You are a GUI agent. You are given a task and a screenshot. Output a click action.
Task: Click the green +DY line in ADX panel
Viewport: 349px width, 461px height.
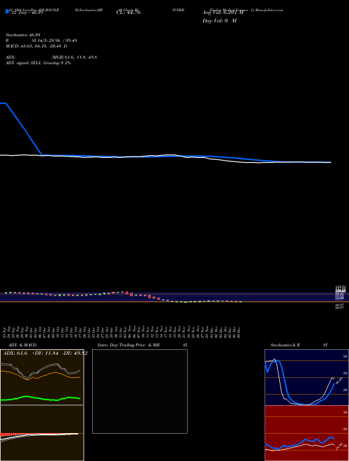click(x=40, y=398)
